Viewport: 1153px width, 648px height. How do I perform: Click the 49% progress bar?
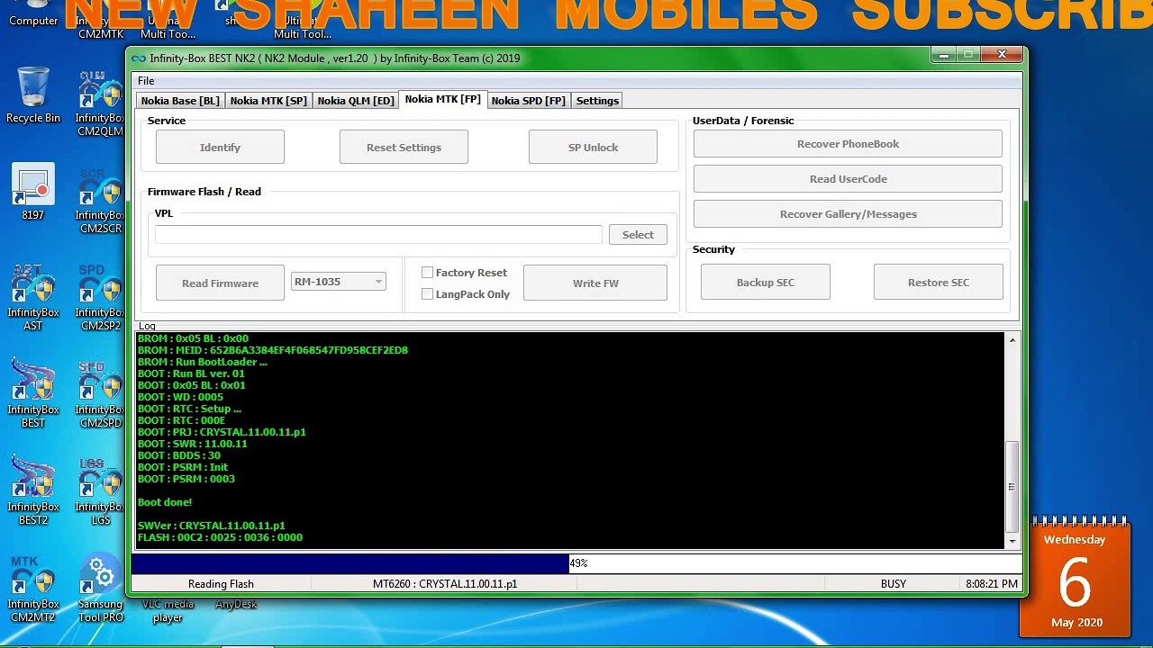point(576,563)
